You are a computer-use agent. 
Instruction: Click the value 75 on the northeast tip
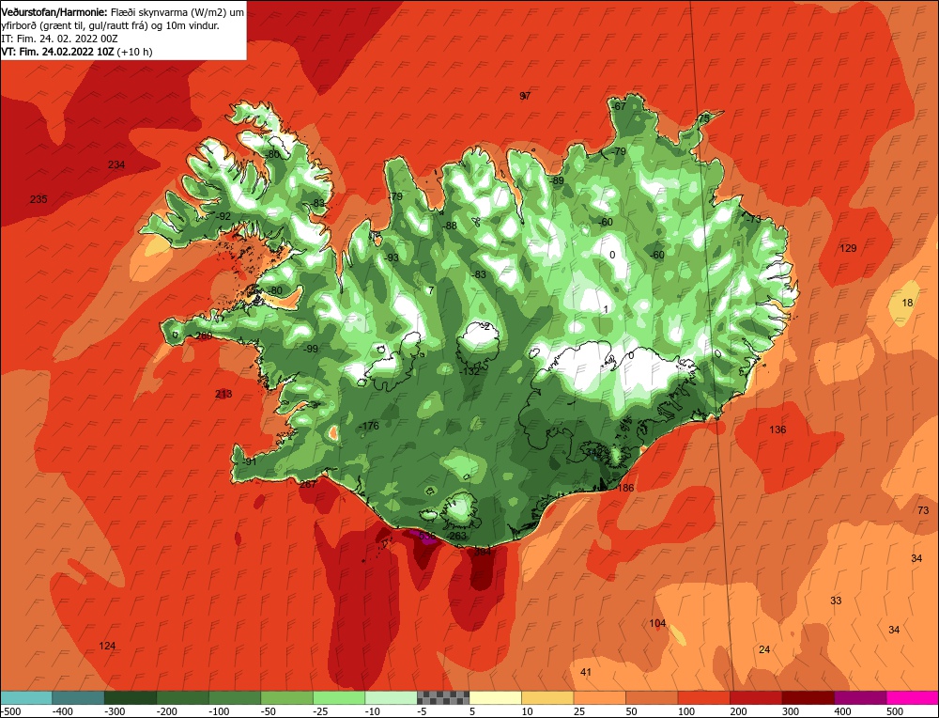(703, 118)
